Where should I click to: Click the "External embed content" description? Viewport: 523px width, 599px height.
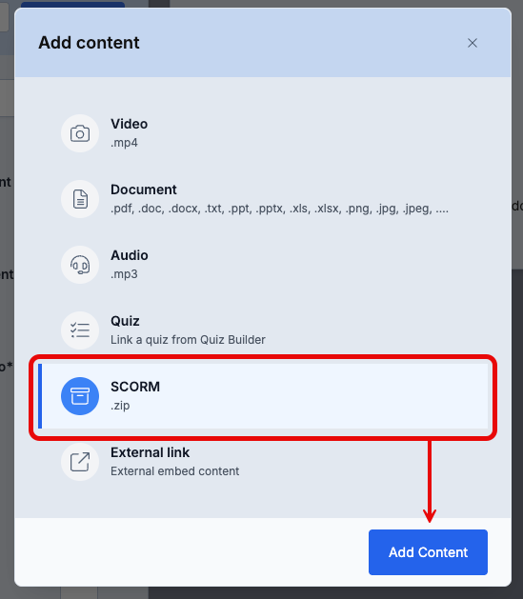coord(175,471)
